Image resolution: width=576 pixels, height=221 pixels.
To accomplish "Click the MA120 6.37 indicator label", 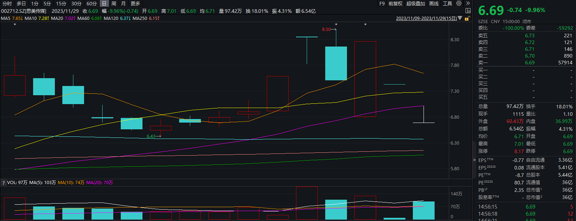I will 117,18.
